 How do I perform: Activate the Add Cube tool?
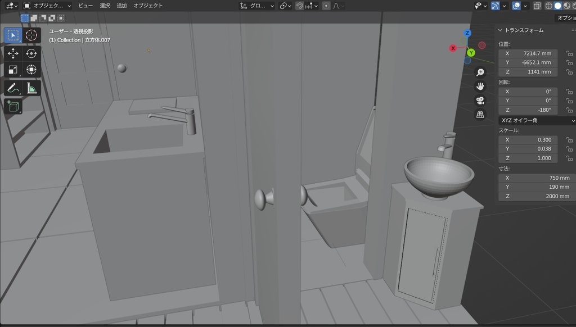(x=13, y=106)
